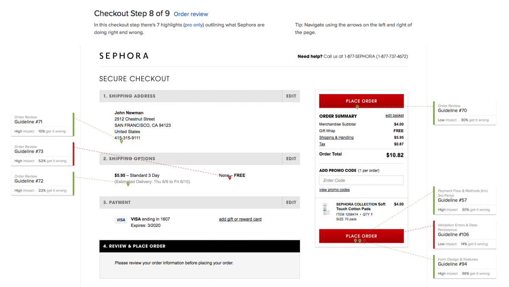Open the "Tax" breakdown link

coord(322,144)
